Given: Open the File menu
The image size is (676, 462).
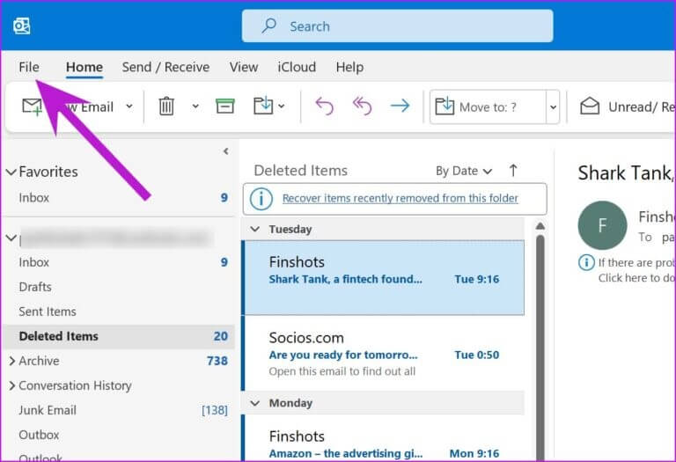Looking at the screenshot, I should click(29, 67).
